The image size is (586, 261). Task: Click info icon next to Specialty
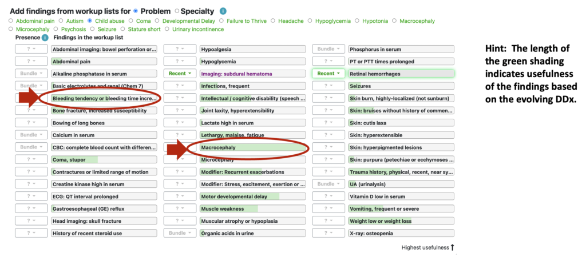coord(223,11)
